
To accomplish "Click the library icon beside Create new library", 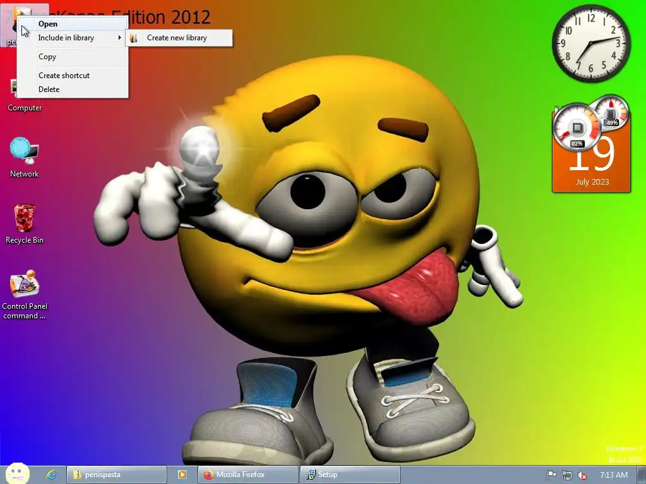I will (x=134, y=38).
